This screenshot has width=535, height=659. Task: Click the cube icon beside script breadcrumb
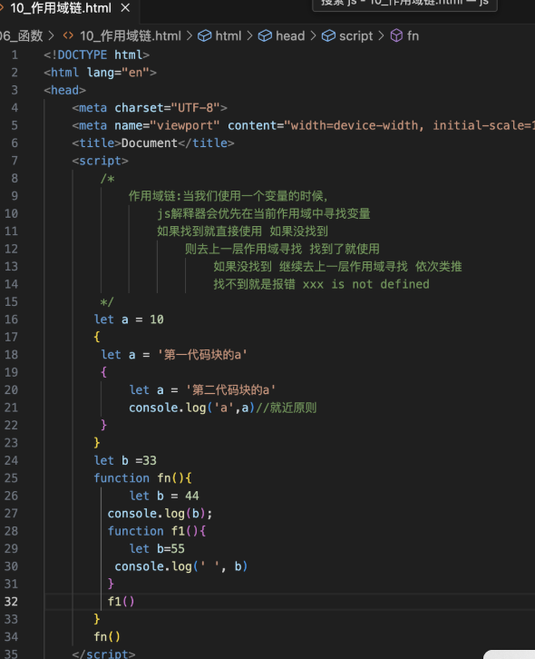pos(328,35)
